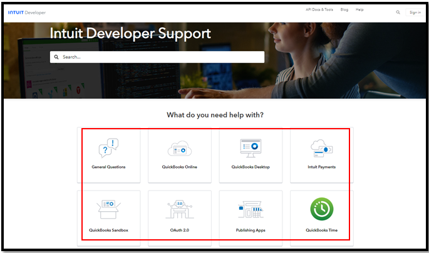Click the QuickBooks Online label
Viewport: 429px width, 253px height.
click(x=180, y=167)
